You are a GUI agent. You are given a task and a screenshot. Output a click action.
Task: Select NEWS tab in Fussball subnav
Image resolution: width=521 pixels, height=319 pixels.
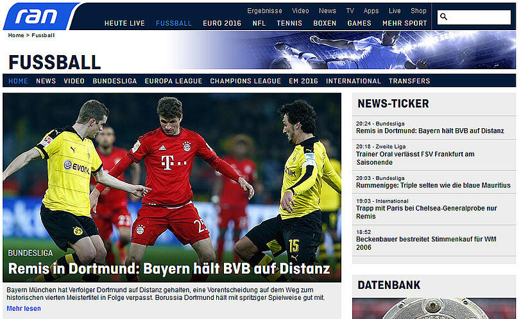46,81
